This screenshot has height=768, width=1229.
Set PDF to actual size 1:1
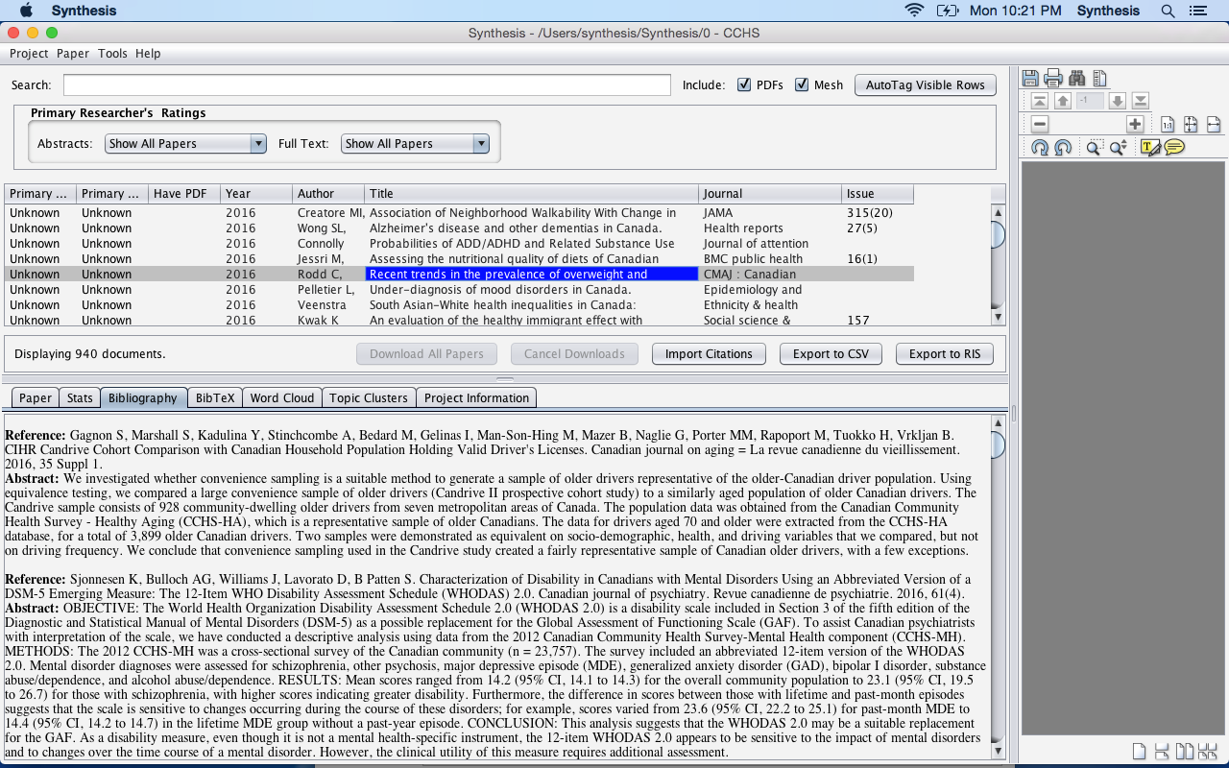[1168, 124]
